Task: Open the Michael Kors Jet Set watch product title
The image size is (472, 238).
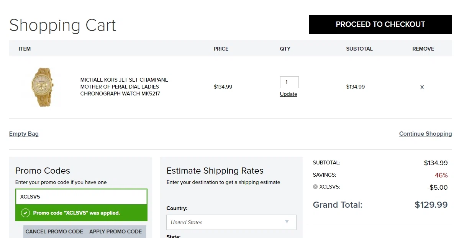Action: click(x=124, y=87)
